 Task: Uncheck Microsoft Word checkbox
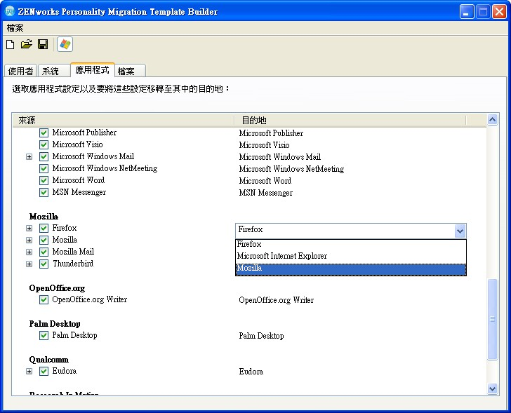click(x=44, y=180)
